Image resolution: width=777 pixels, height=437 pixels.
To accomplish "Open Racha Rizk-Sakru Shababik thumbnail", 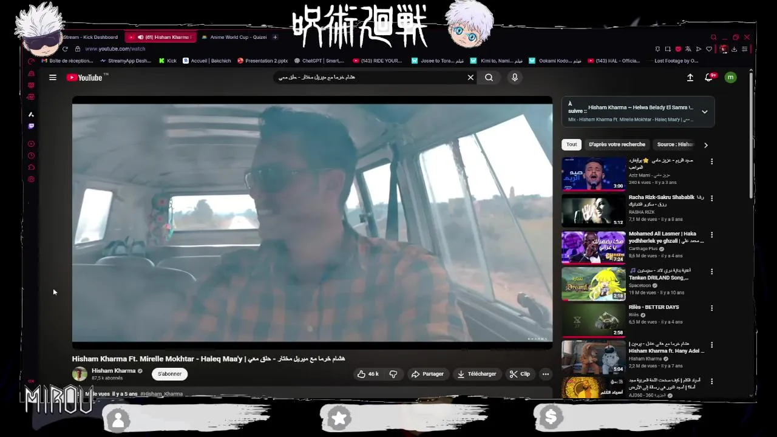I will [x=593, y=210].
